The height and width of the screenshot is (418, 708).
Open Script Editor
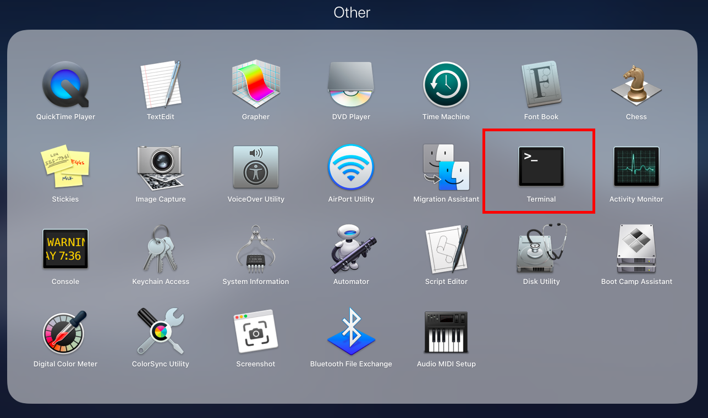[x=446, y=250]
